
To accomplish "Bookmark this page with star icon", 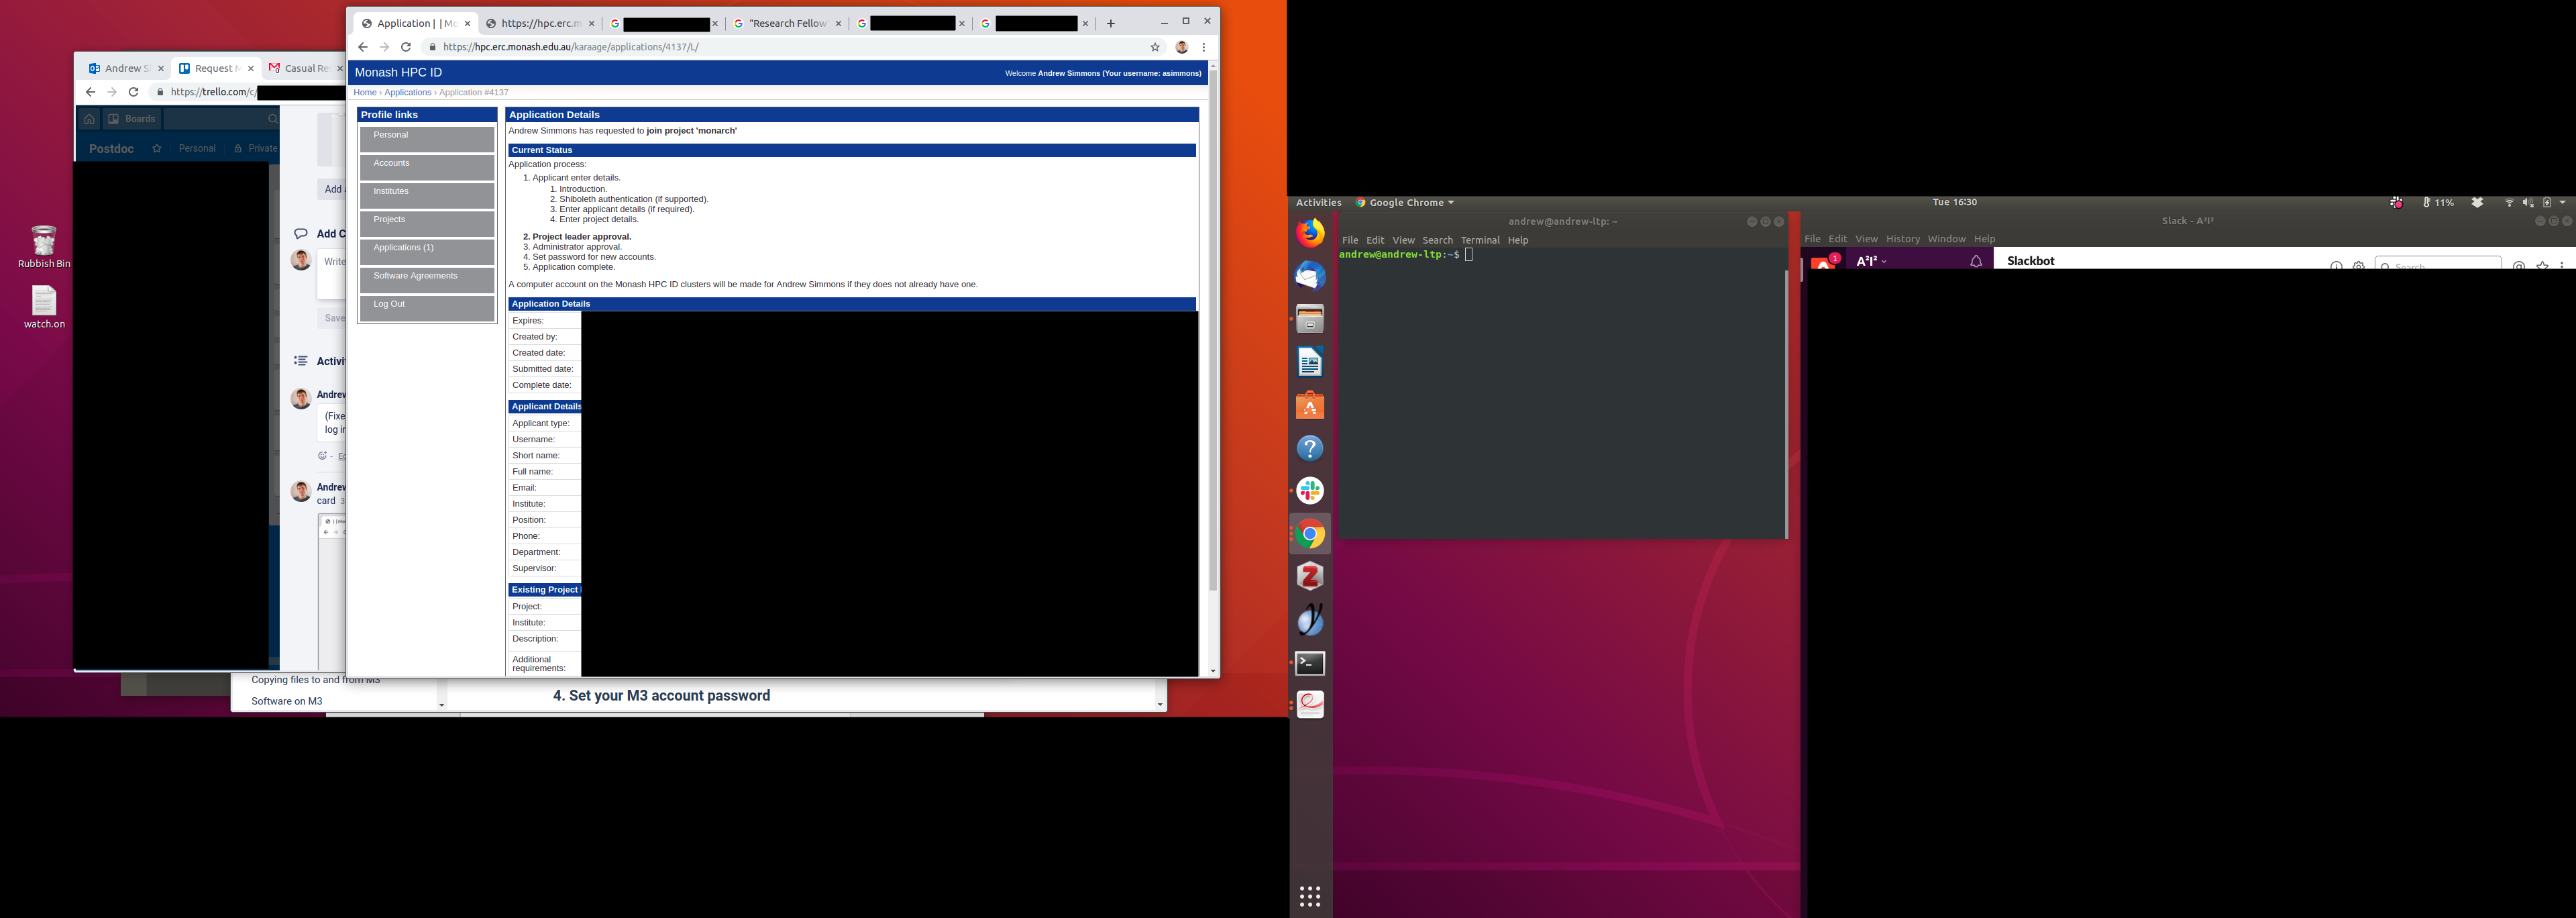I will click(1155, 47).
